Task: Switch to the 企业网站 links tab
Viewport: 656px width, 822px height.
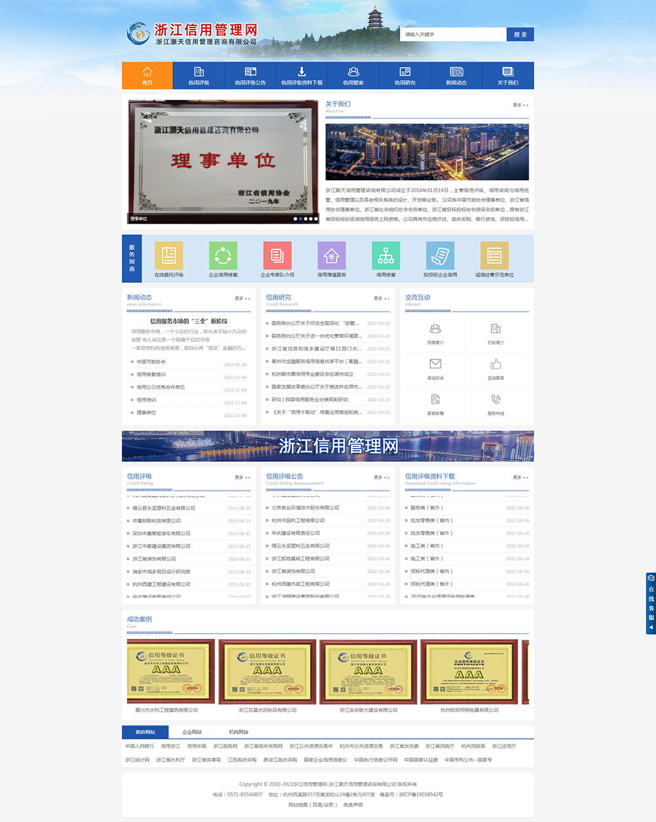Action: [x=192, y=732]
